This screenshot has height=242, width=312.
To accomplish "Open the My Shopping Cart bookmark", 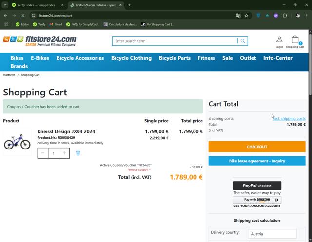I will coord(157,24).
